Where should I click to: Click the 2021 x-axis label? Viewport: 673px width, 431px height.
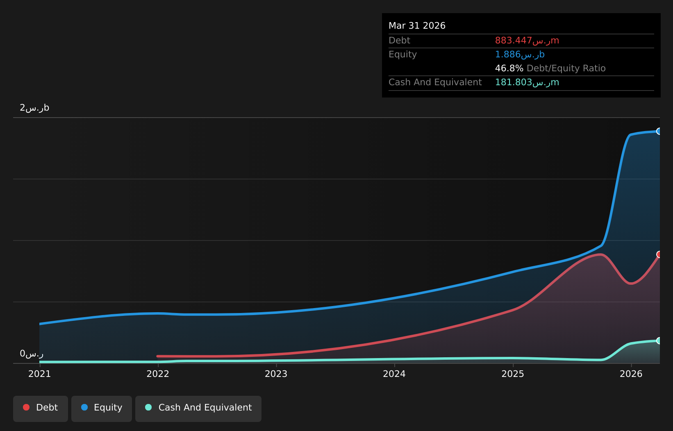39,374
